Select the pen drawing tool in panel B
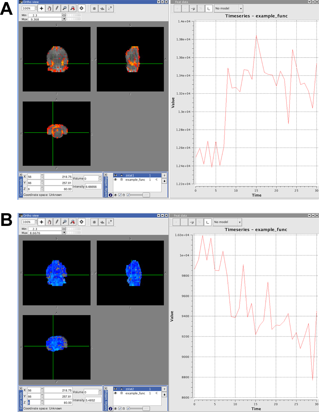 pos(56,222)
